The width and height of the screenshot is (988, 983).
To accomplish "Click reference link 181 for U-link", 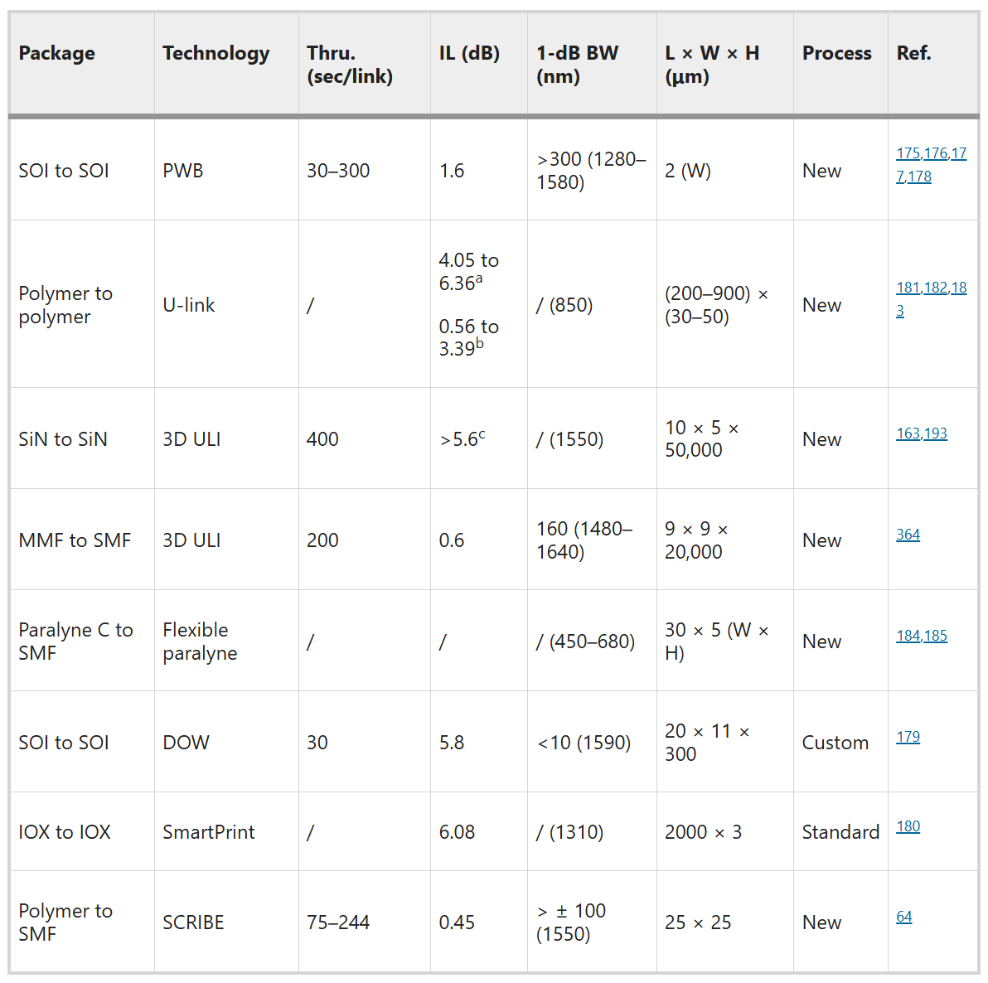I will coord(908,288).
